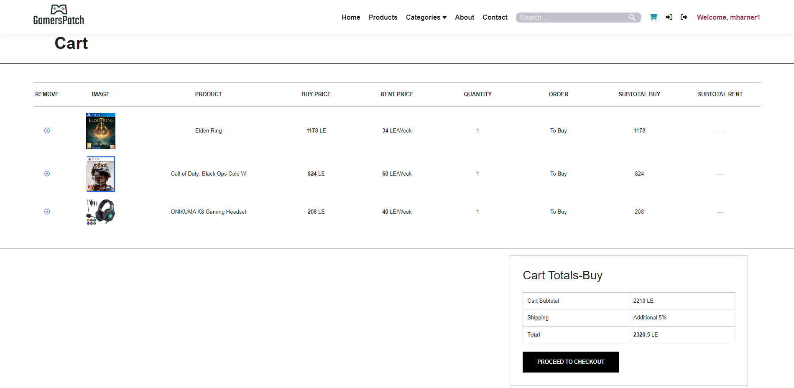Click the login icon in the header

[x=669, y=17]
